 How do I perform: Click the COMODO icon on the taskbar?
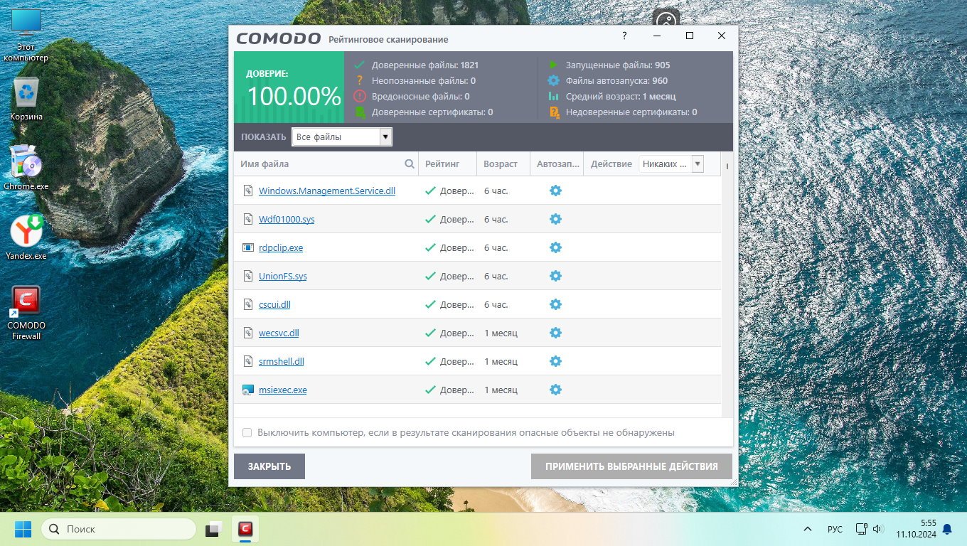tap(246, 529)
